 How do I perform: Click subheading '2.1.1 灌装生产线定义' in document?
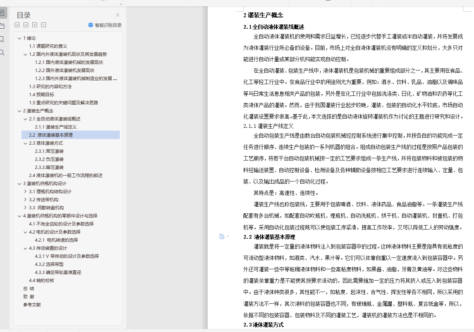click(268, 126)
